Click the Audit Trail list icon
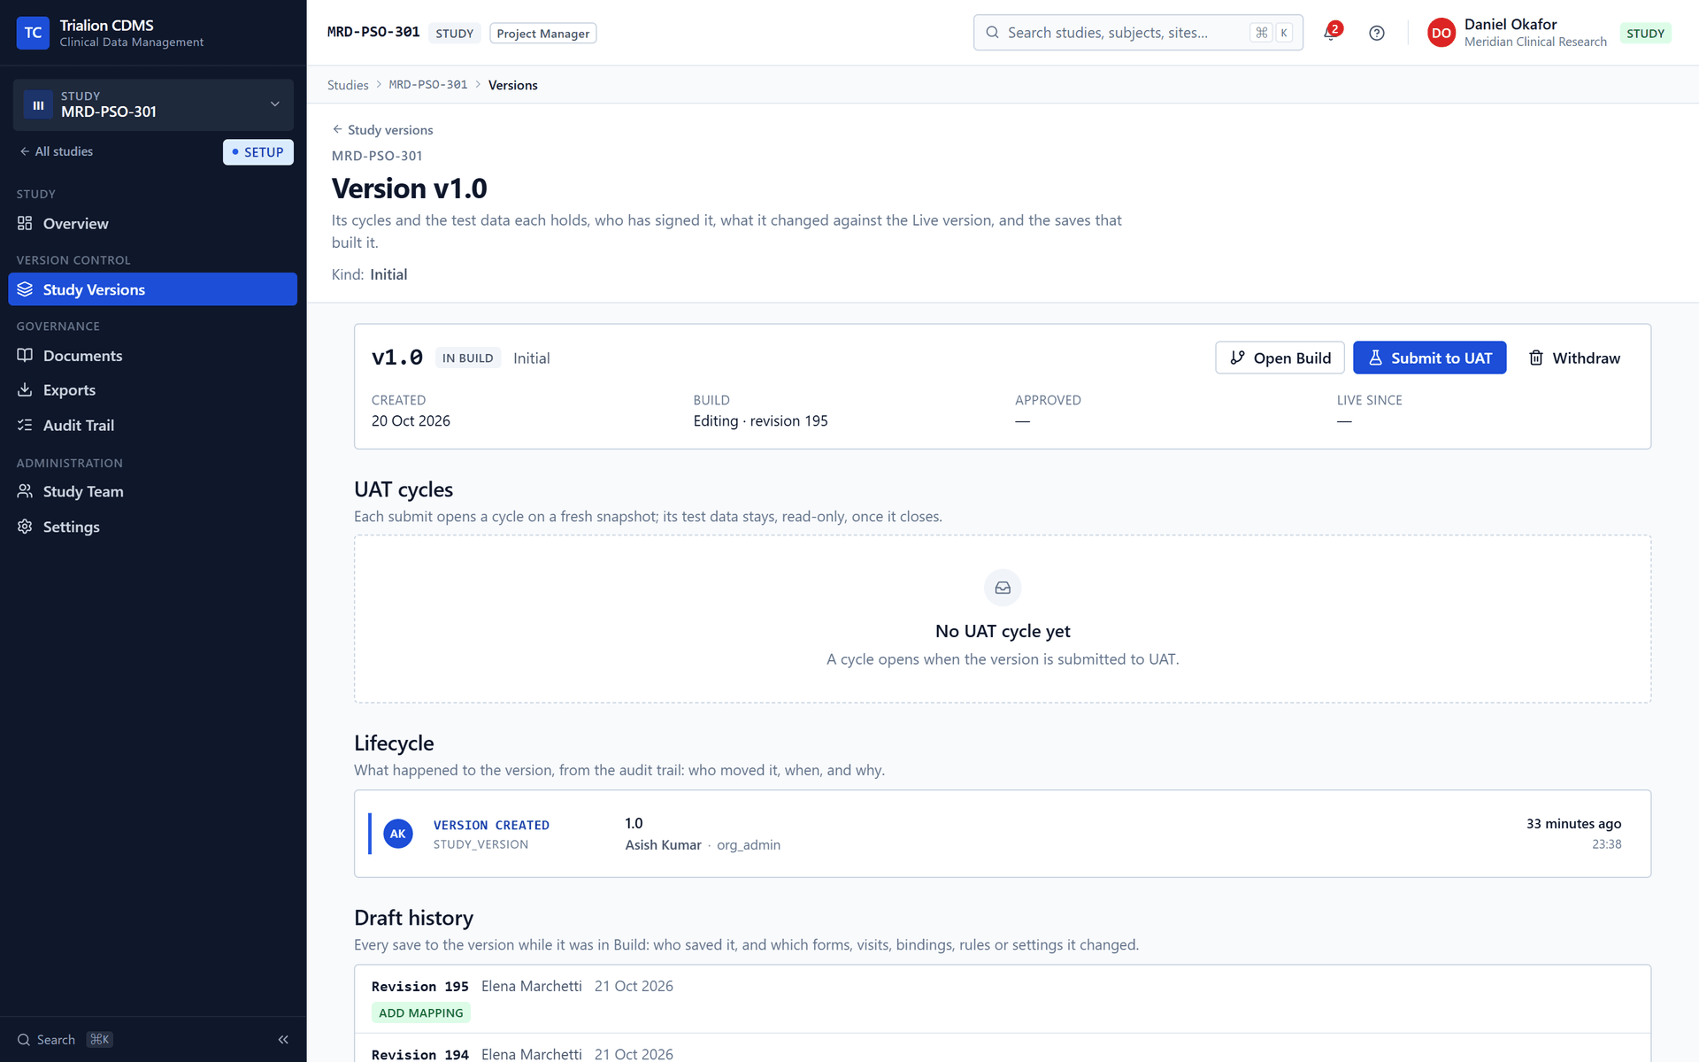 coord(25,425)
